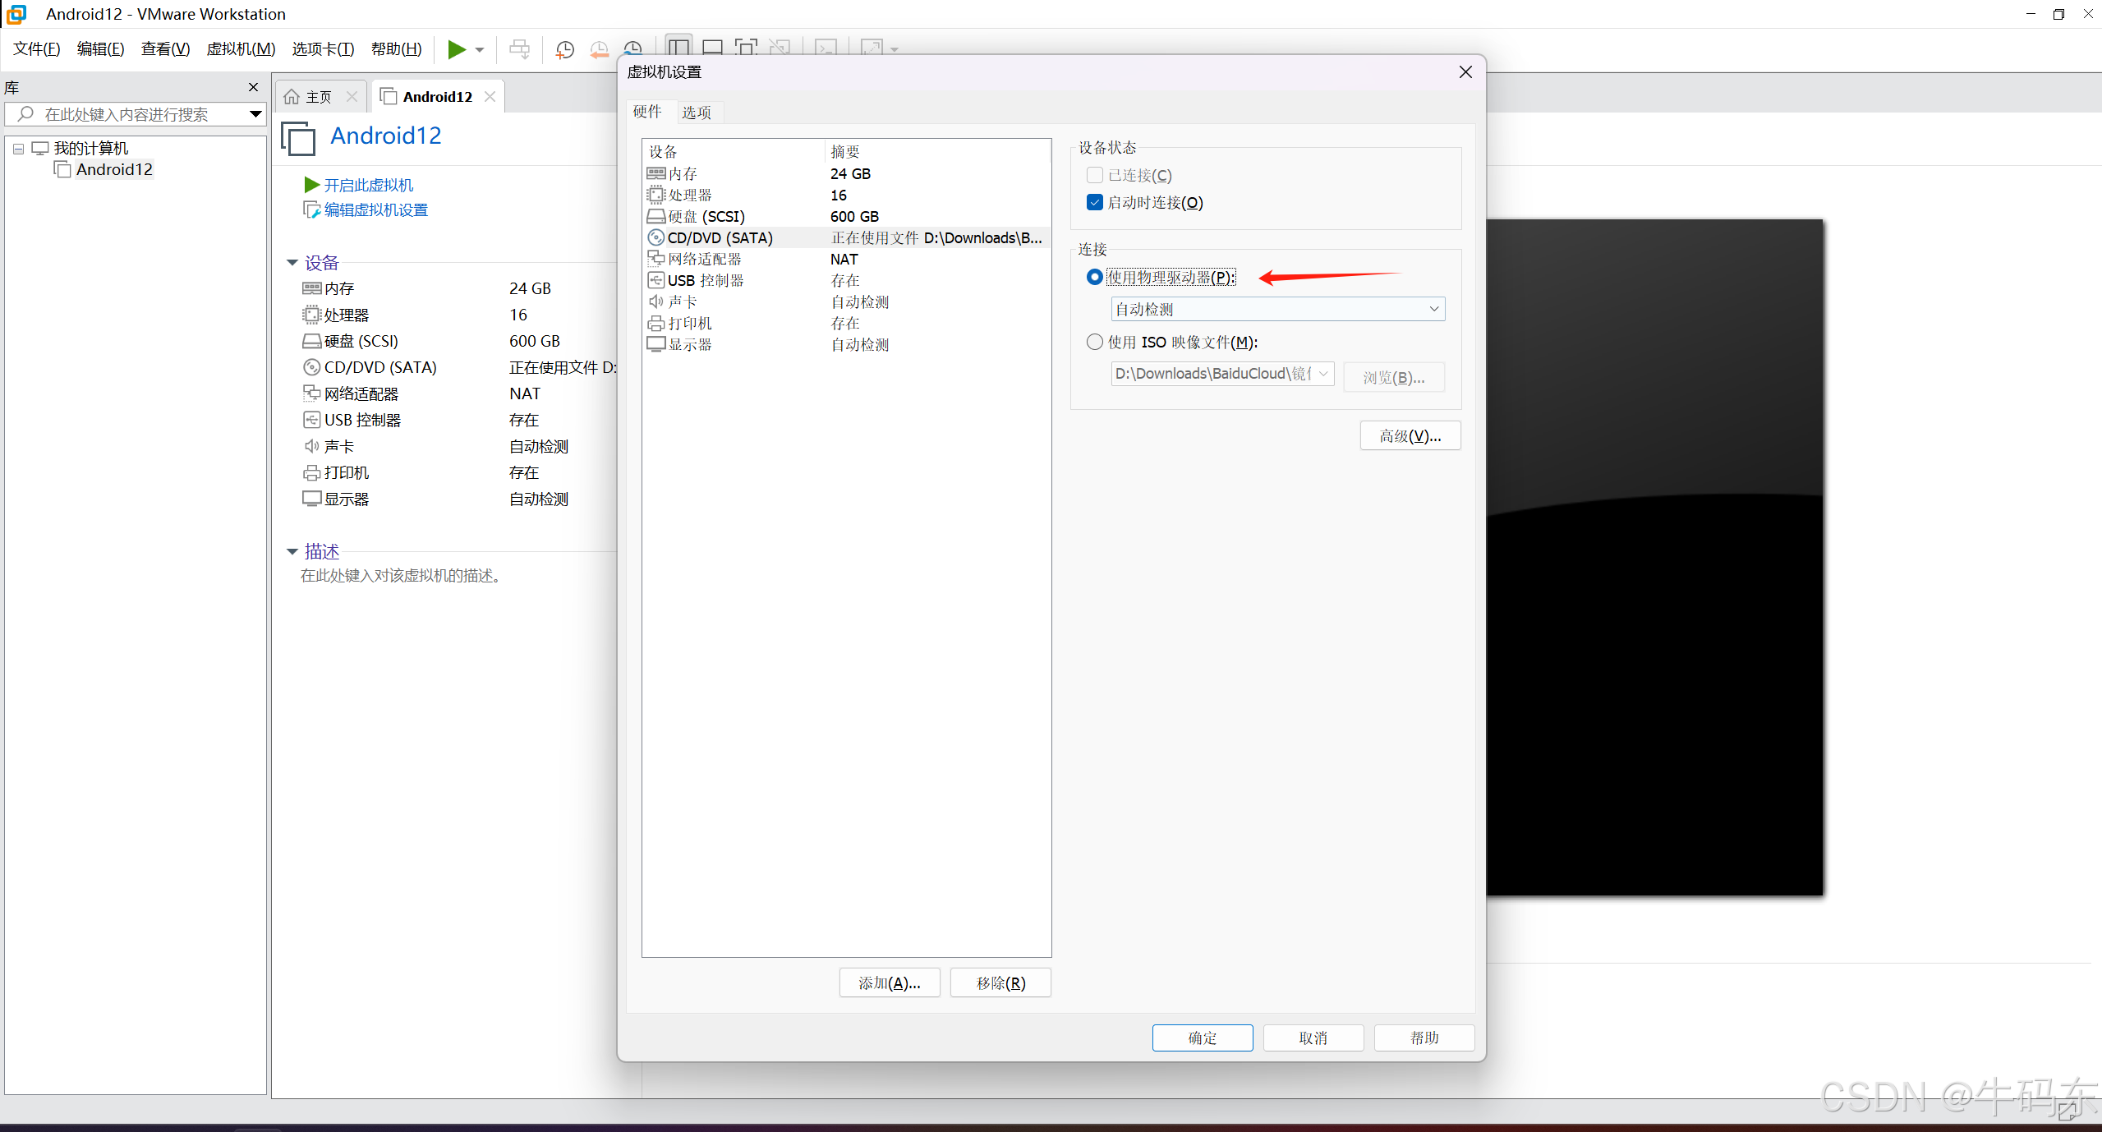Open the 自动检测 physical drive dropdown
2102x1132 pixels.
(1276, 310)
